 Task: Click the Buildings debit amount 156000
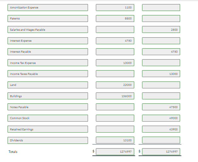[115, 96]
